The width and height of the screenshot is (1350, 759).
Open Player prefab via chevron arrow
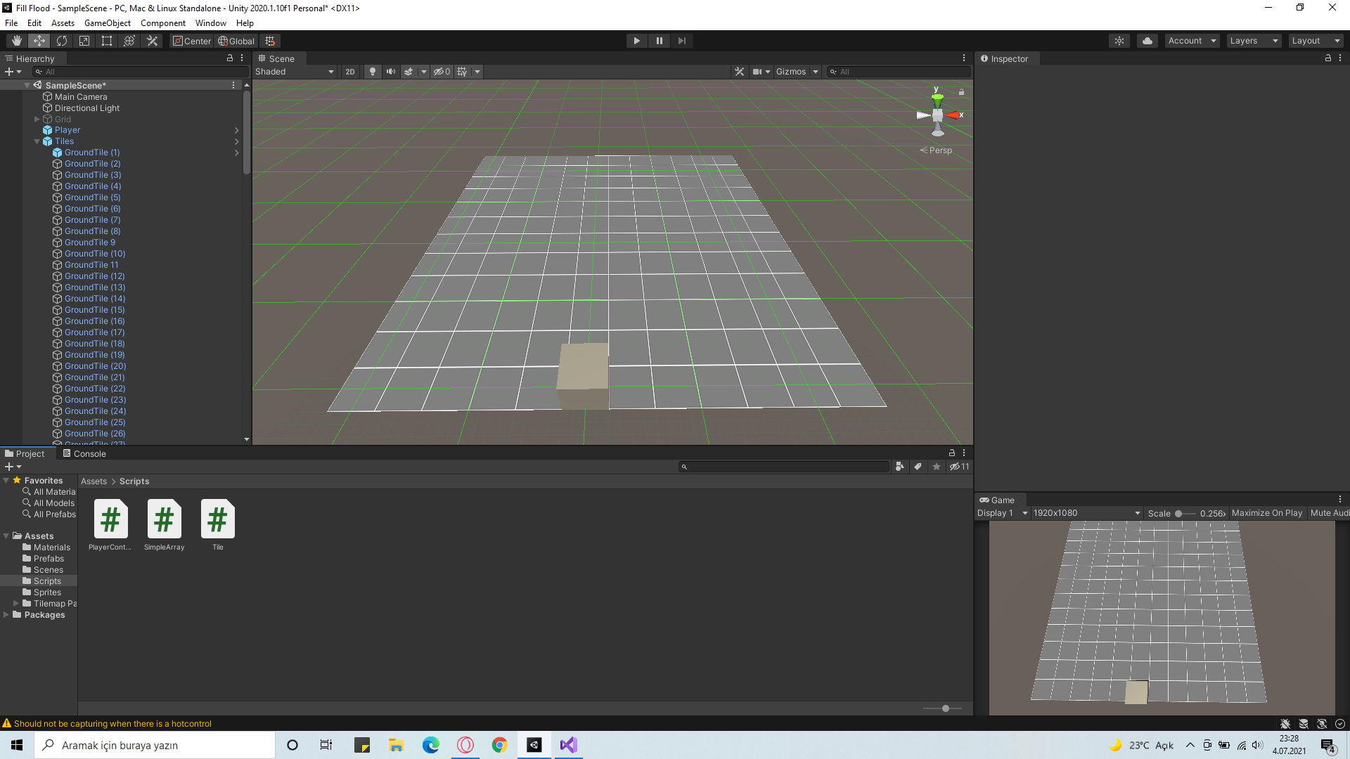(x=237, y=130)
